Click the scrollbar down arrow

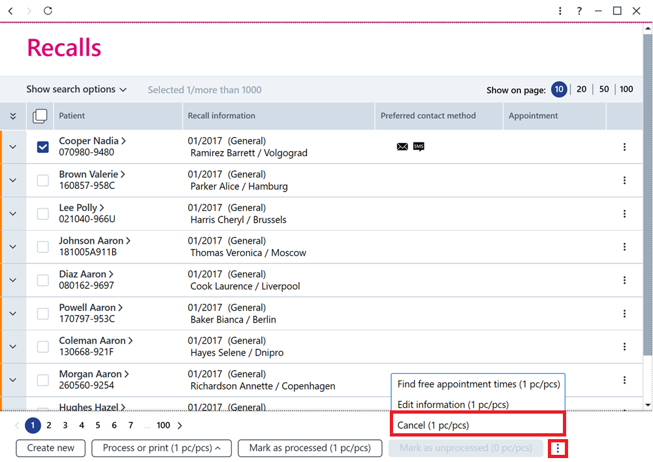tap(648, 404)
